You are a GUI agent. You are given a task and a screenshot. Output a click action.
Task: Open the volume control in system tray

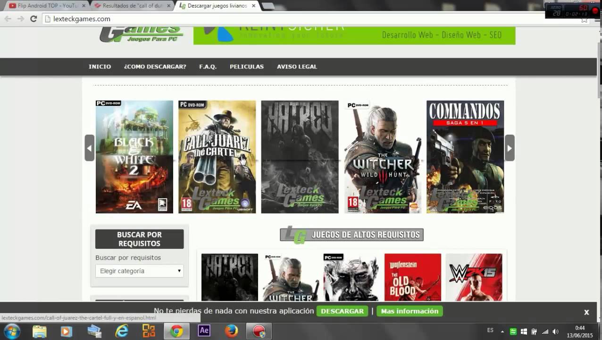pos(555,331)
